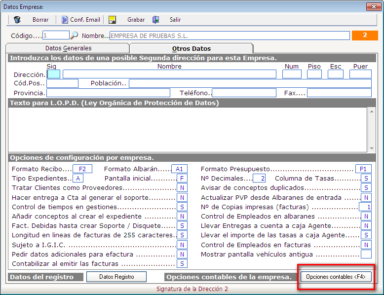
Task: Click the Salir toolbar label
Action: [x=175, y=20]
